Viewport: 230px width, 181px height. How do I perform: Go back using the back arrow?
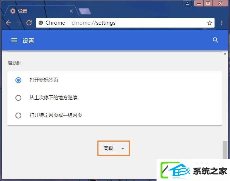coord(8,23)
